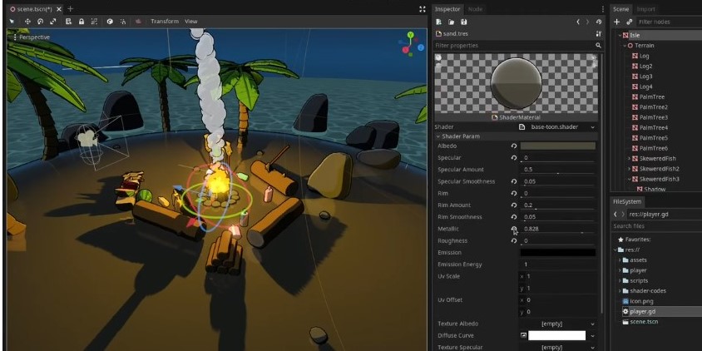Toggle the snap mode icon

(122, 22)
